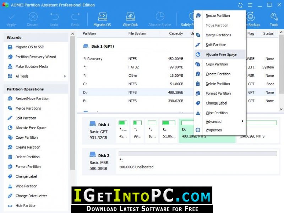Select the E: NTFS row in the partition list

point(177,101)
